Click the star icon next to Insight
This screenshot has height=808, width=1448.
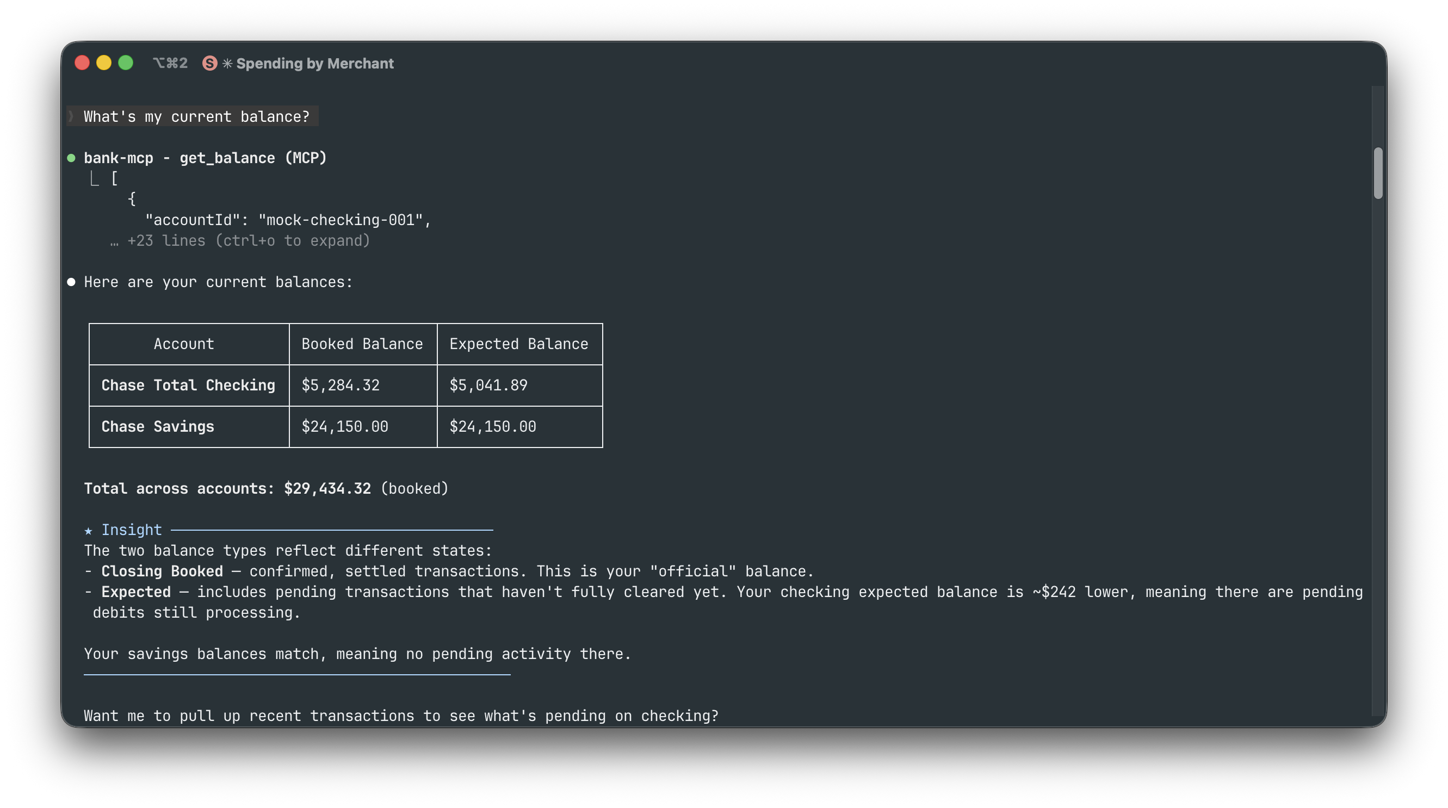[x=88, y=531]
